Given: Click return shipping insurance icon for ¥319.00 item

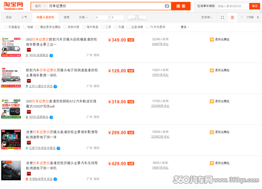Looking at the screenshot, I should [x=212, y=101].
